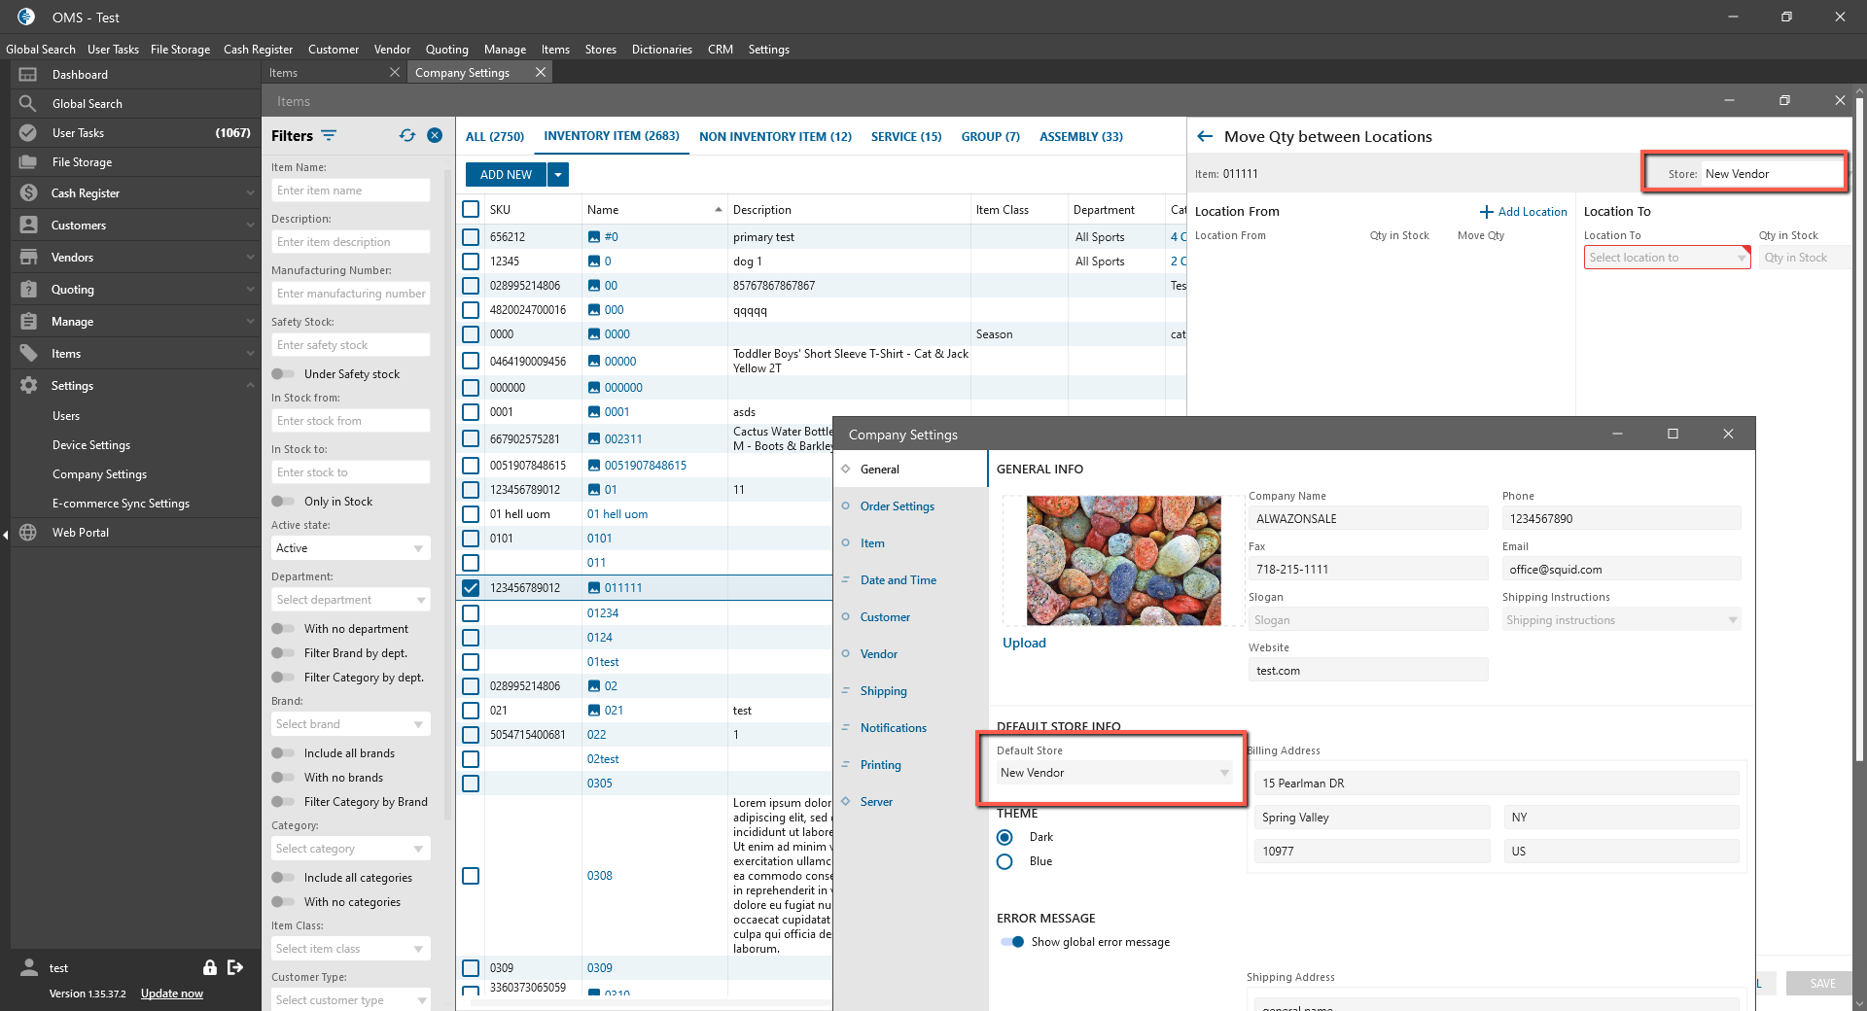Refresh the filters with the reload icon
Screen dimensions: 1867x1011
pyautogui.click(x=407, y=136)
